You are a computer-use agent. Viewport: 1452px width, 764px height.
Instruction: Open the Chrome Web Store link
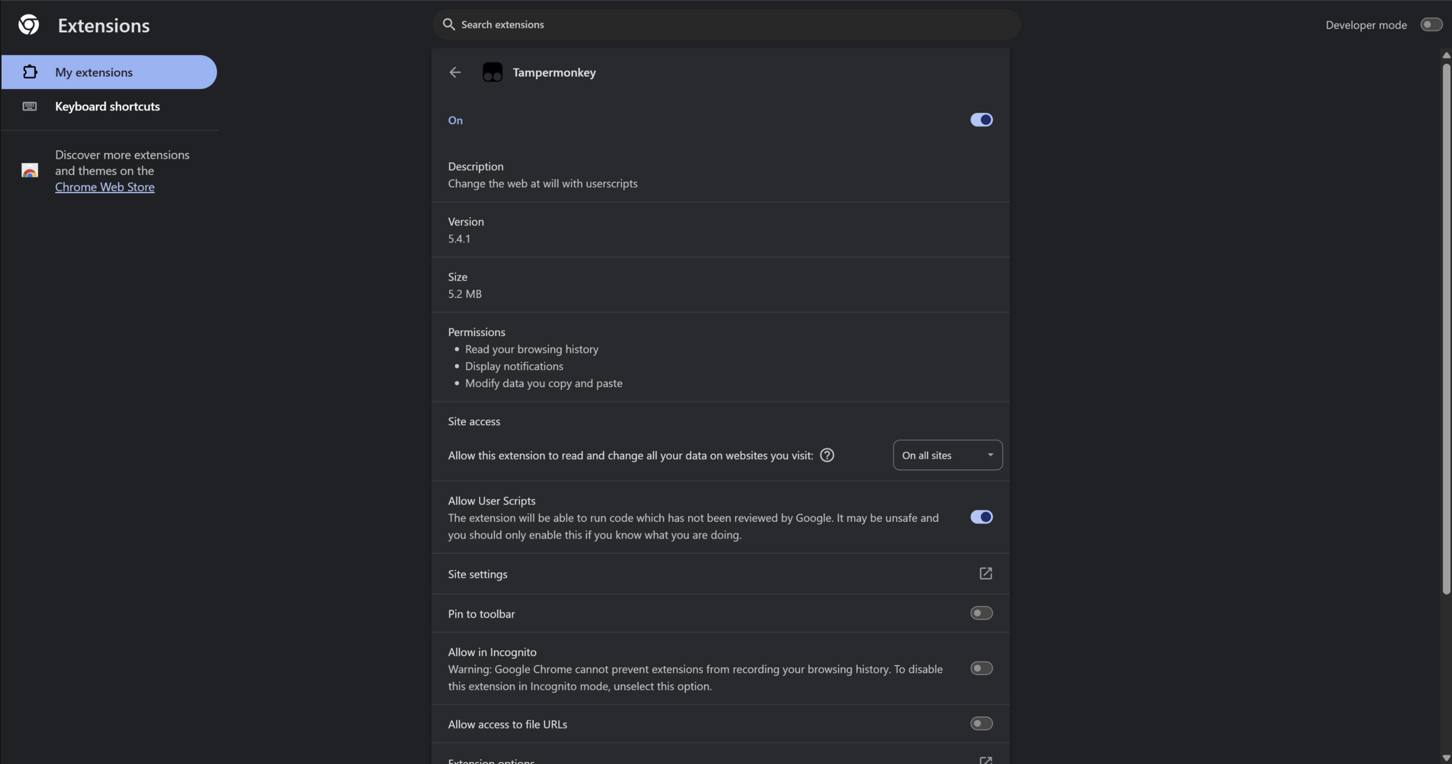[105, 187]
